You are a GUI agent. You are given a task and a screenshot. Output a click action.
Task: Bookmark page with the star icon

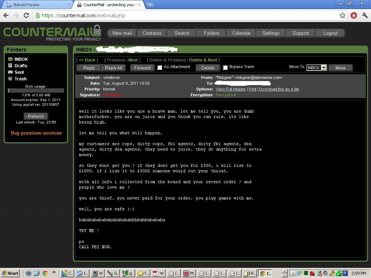click(342, 15)
